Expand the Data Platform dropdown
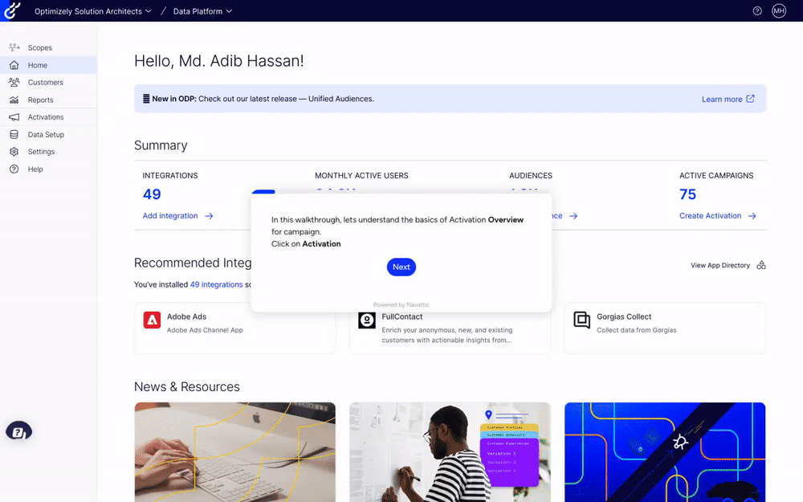This screenshot has width=803, height=502. [x=202, y=11]
